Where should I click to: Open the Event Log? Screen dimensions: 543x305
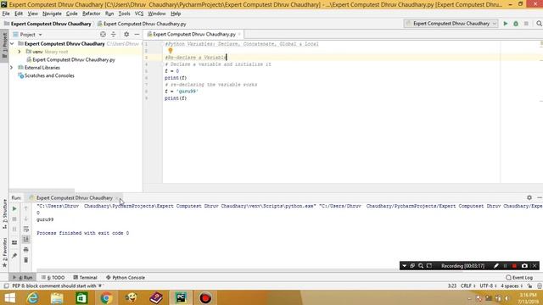pyautogui.click(x=519, y=277)
